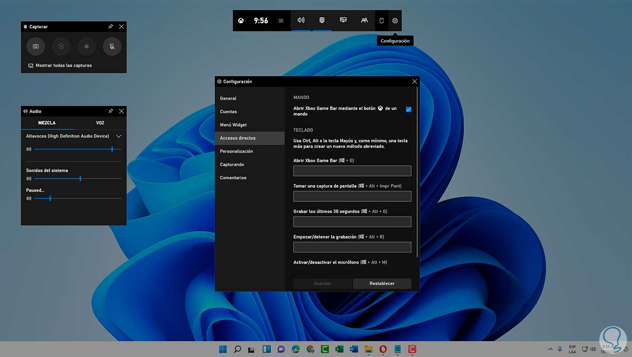Open the Widgets taskbar icon
This screenshot has height=357, width=632.
[266, 349]
